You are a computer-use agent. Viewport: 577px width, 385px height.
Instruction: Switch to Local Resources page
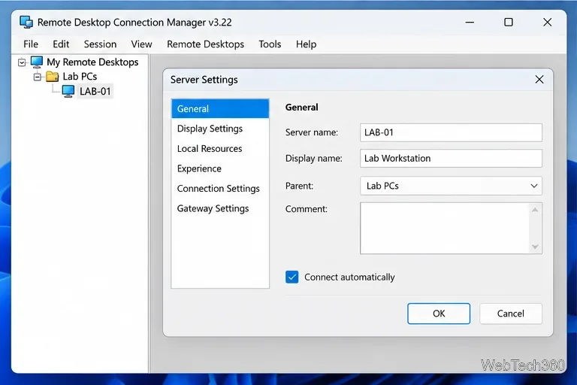click(220, 148)
